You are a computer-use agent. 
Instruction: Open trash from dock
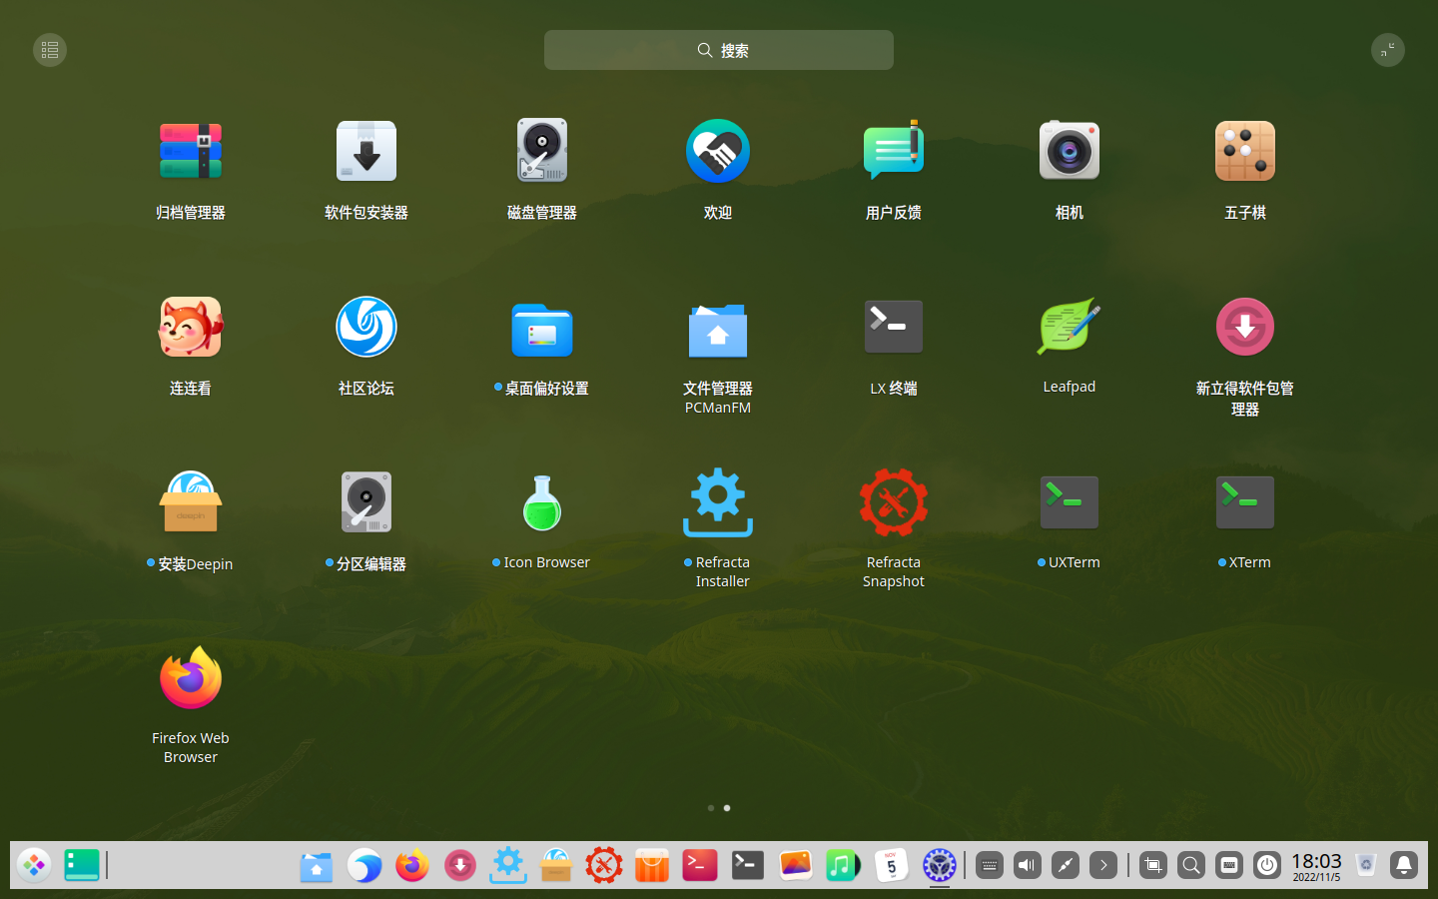(x=1366, y=865)
